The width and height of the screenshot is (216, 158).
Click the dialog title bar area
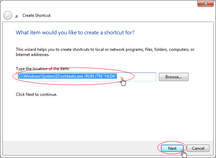click(x=108, y=5)
